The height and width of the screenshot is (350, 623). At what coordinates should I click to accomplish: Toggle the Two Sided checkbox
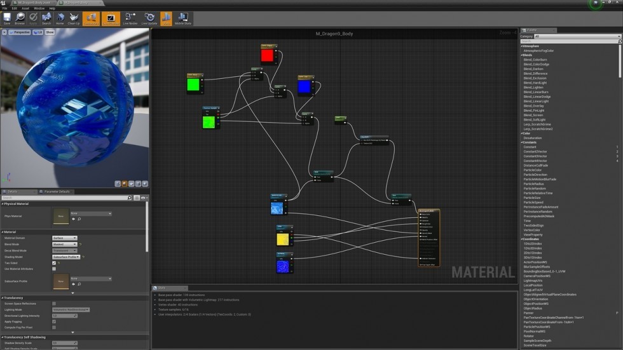coord(54,263)
